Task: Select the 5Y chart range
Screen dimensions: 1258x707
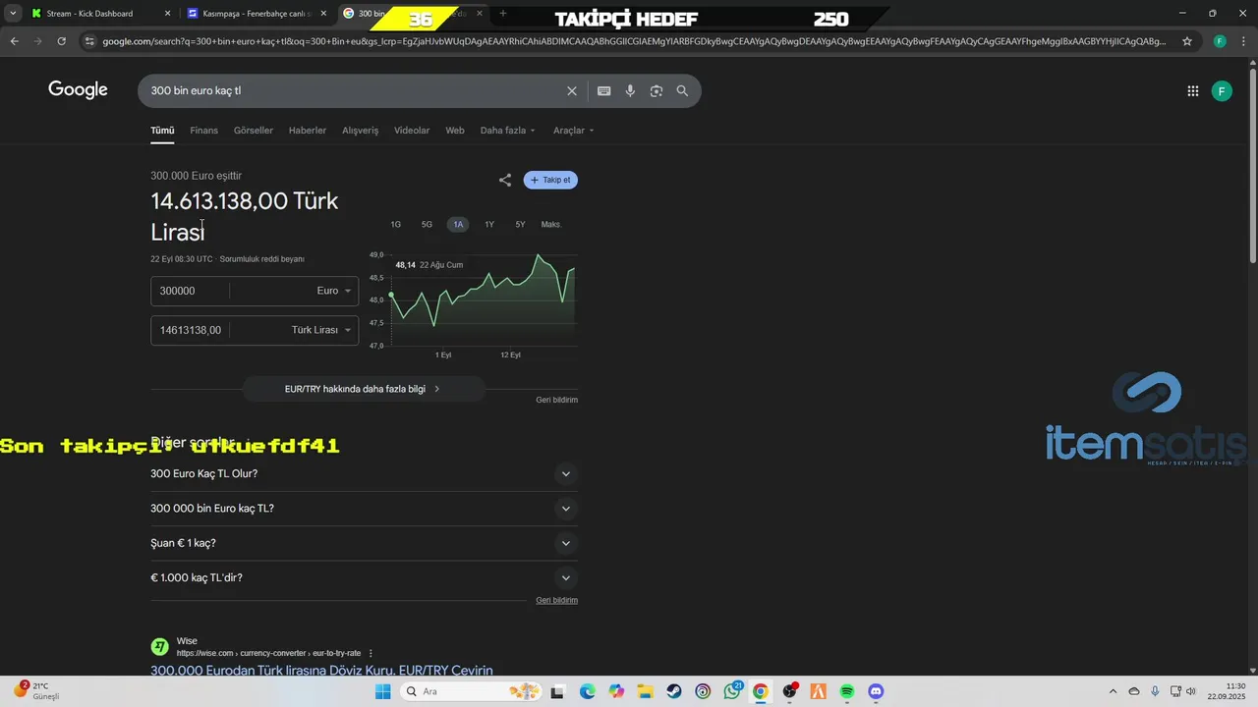Action: point(520,225)
